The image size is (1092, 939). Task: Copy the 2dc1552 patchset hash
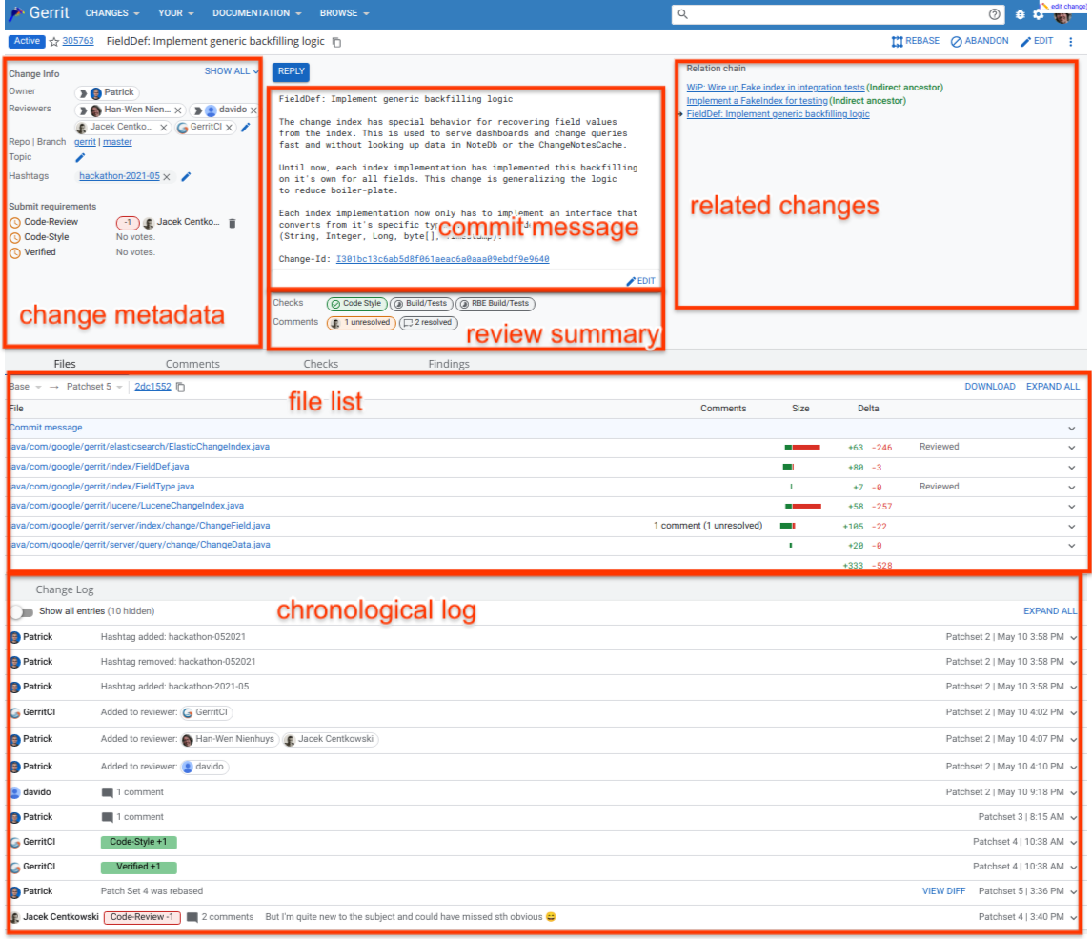pyautogui.click(x=179, y=387)
